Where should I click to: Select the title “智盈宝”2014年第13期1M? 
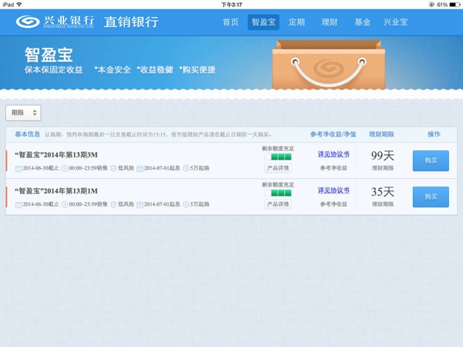point(56,191)
